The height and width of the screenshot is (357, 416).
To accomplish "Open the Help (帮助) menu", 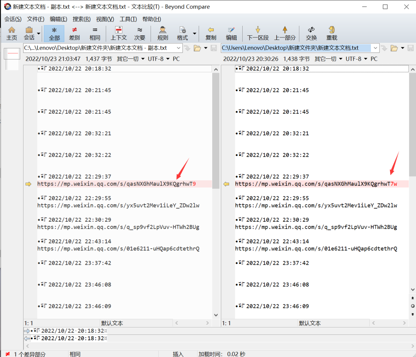I will [x=151, y=19].
